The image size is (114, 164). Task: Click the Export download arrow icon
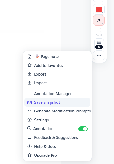click(x=29, y=74)
